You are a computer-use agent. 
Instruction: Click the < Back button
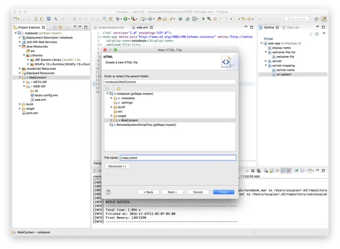click(x=148, y=192)
